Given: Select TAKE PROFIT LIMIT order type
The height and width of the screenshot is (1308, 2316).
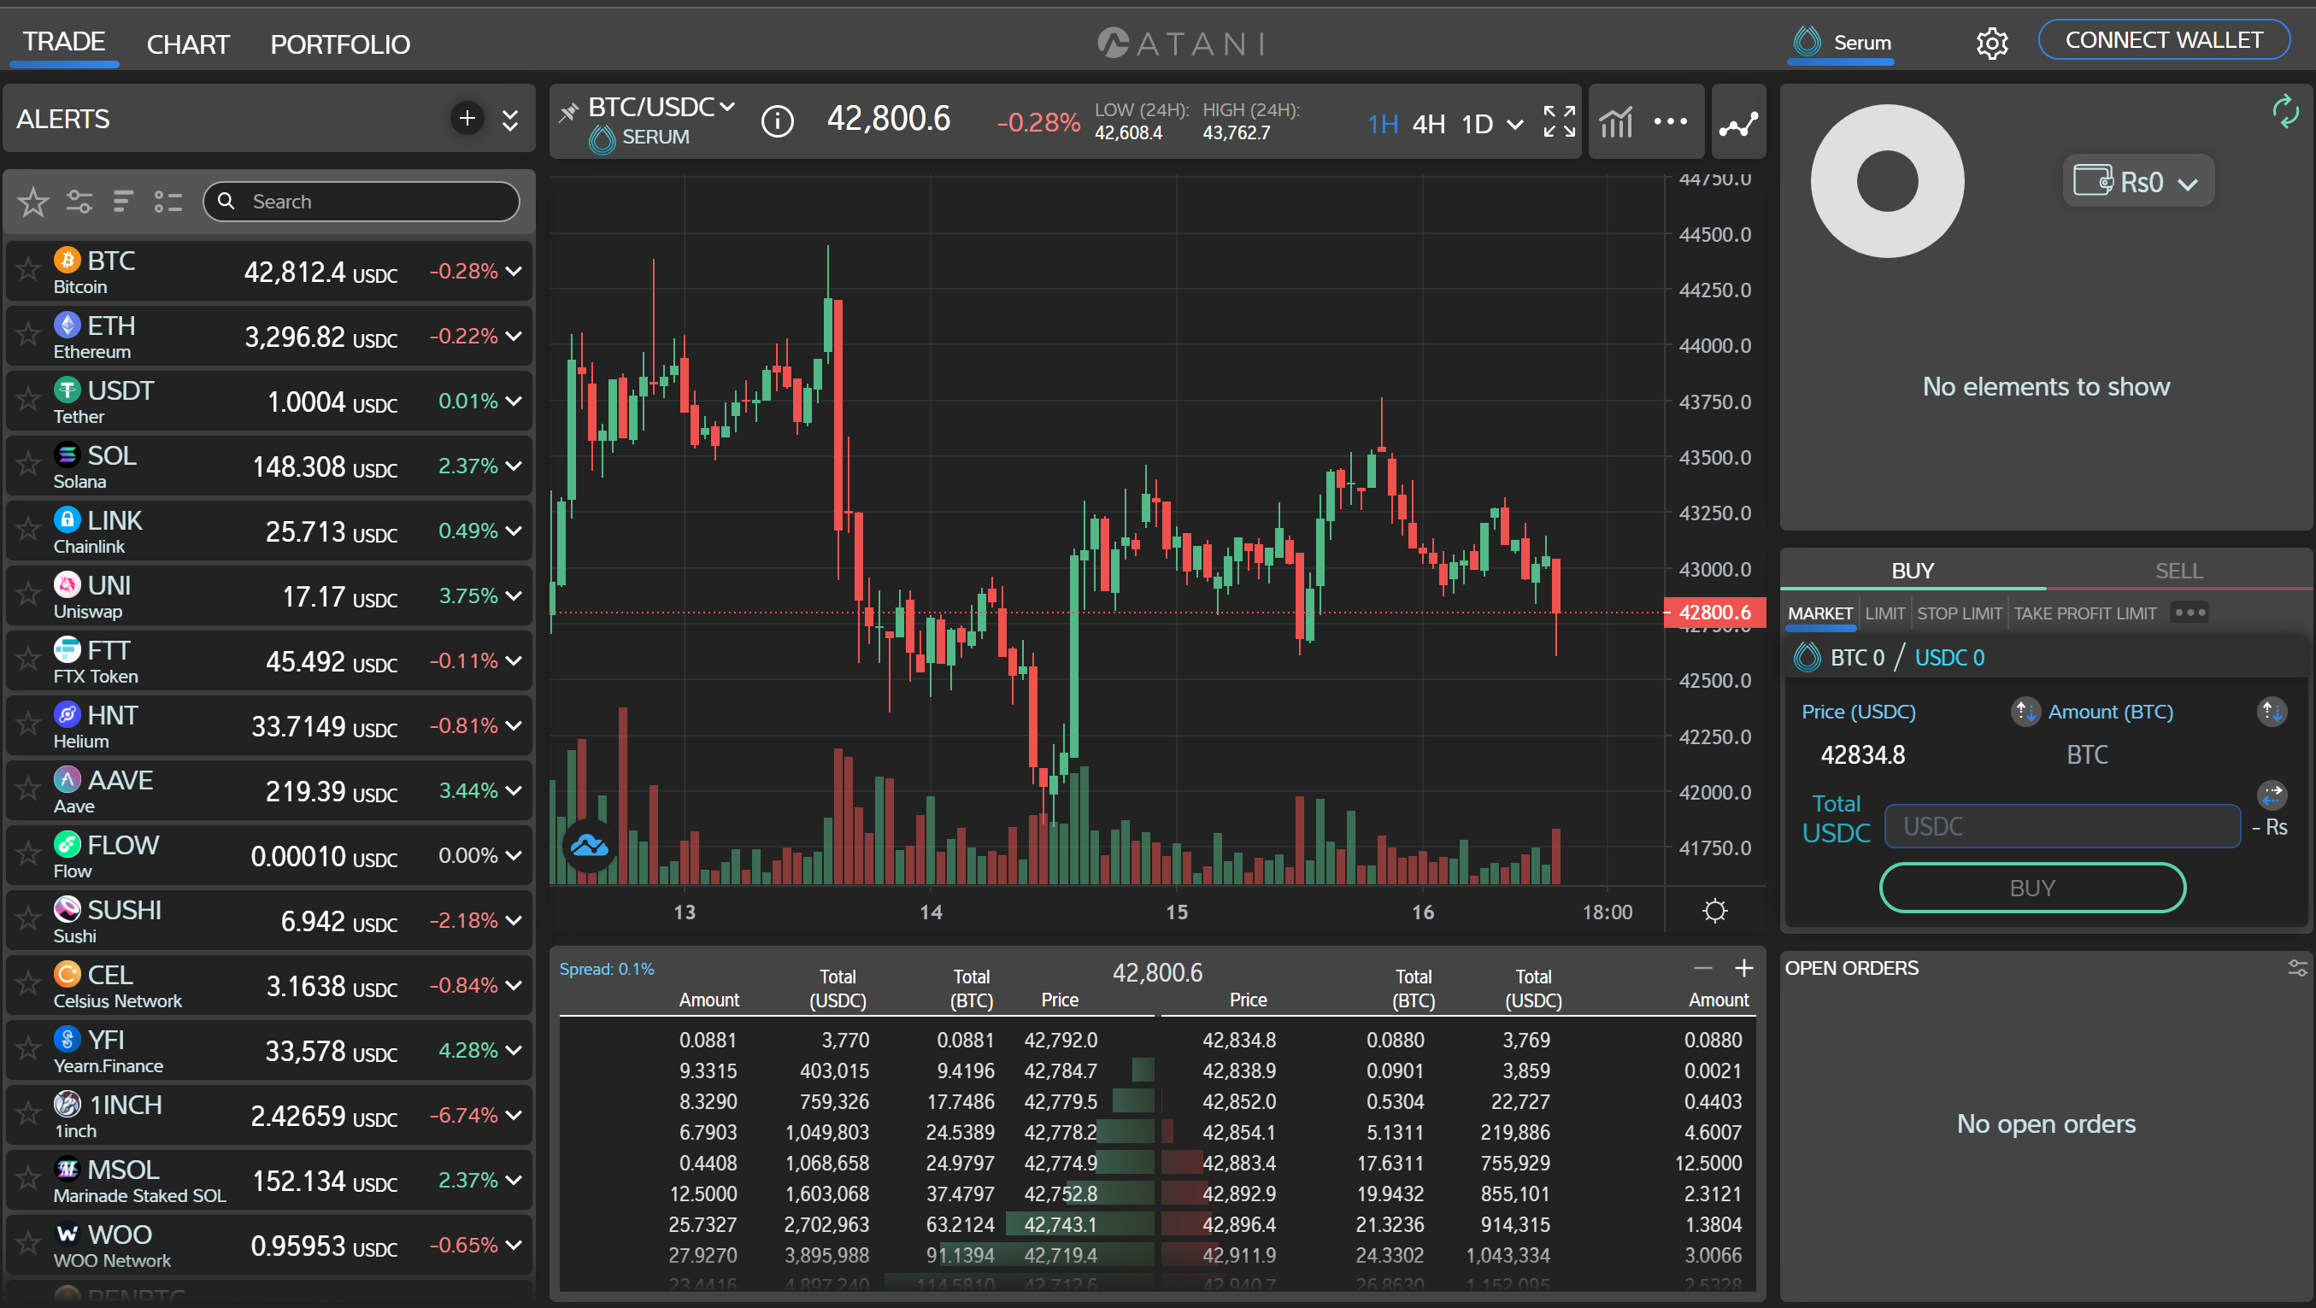Looking at the screenshot, I should [x=2085, y=614].
